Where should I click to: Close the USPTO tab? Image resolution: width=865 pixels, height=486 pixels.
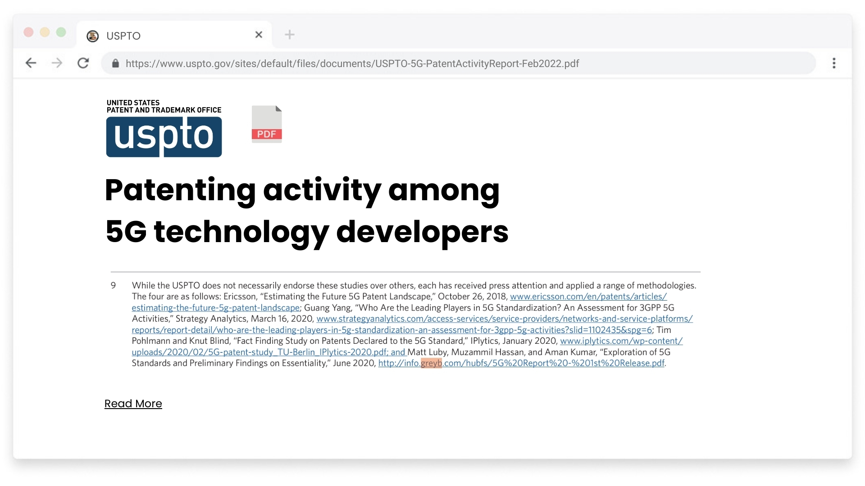coord(259,35)
